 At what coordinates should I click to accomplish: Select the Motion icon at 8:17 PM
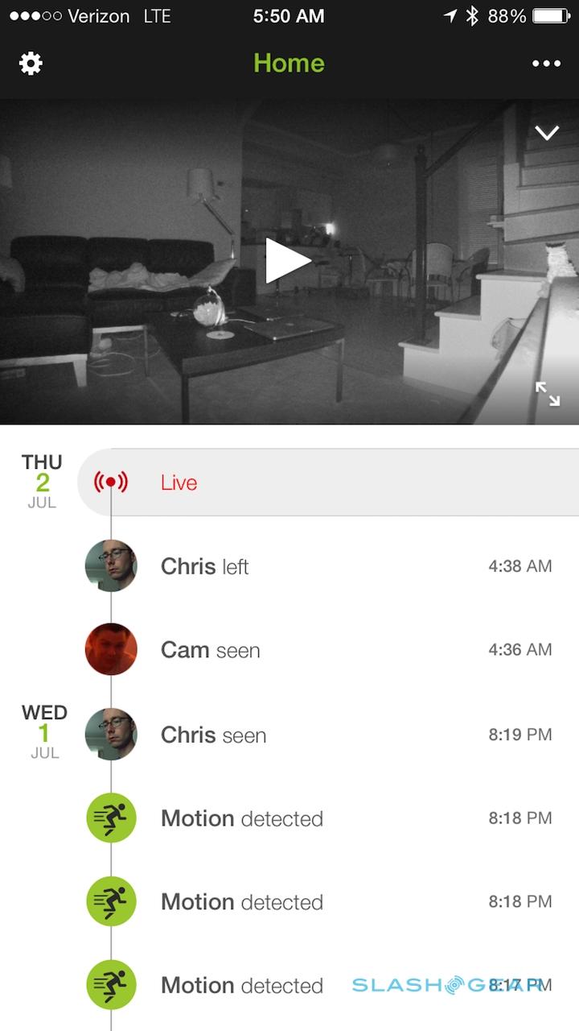pos(111,985)
